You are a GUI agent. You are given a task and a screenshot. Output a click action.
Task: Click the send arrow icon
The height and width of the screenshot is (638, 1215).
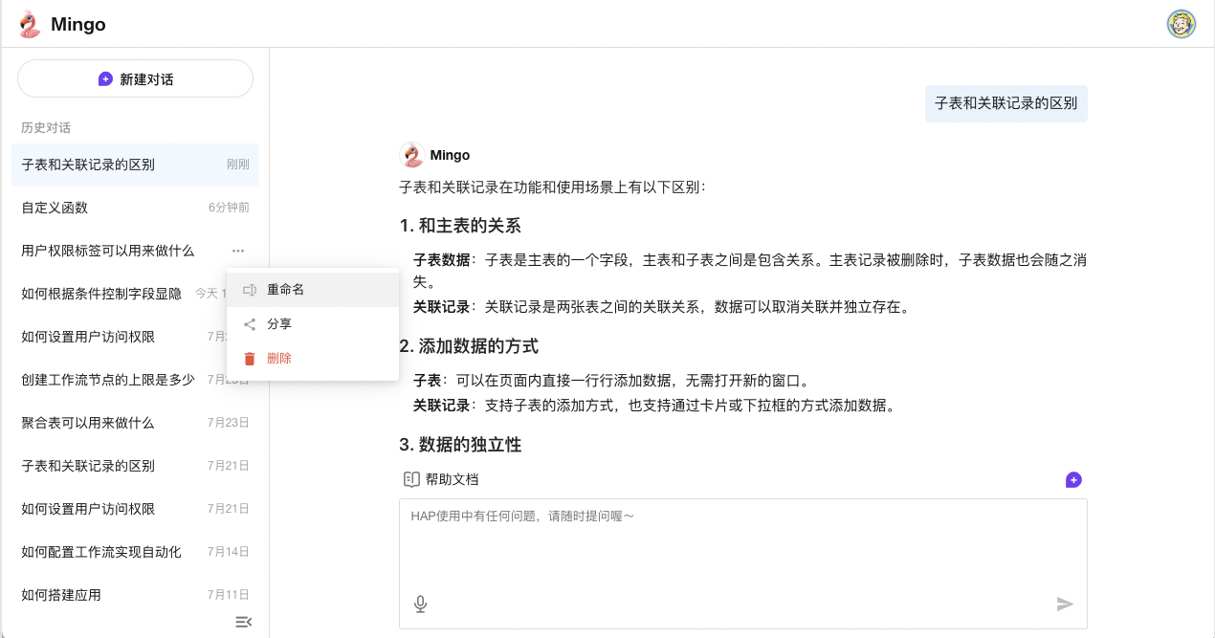click(1065, 604)
